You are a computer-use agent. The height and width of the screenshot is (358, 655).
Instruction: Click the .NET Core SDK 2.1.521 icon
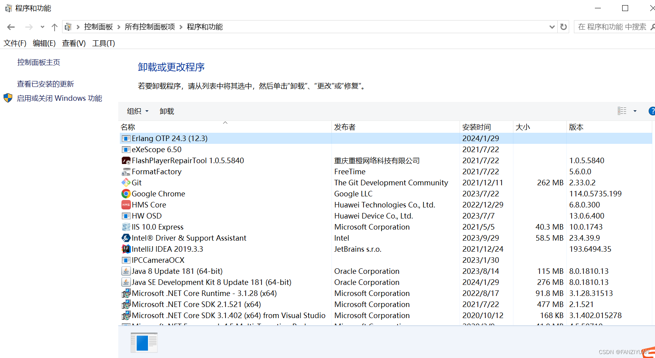tap(126, 304)
